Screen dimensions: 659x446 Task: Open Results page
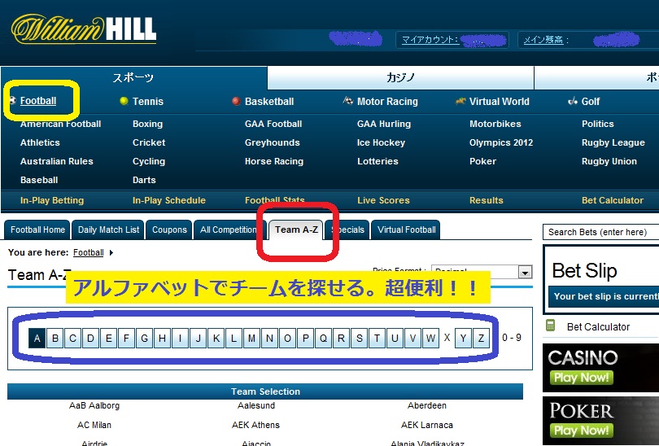point(487,200)
